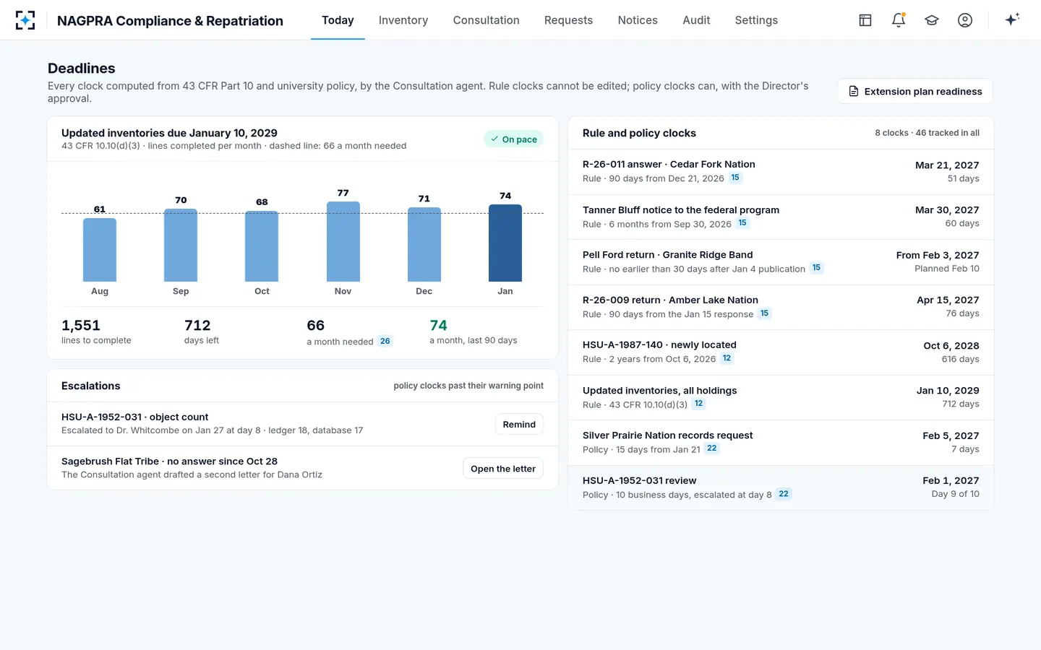Select the Dec bar in the chart
The image size is (1041, 650).
click(424, 244)
